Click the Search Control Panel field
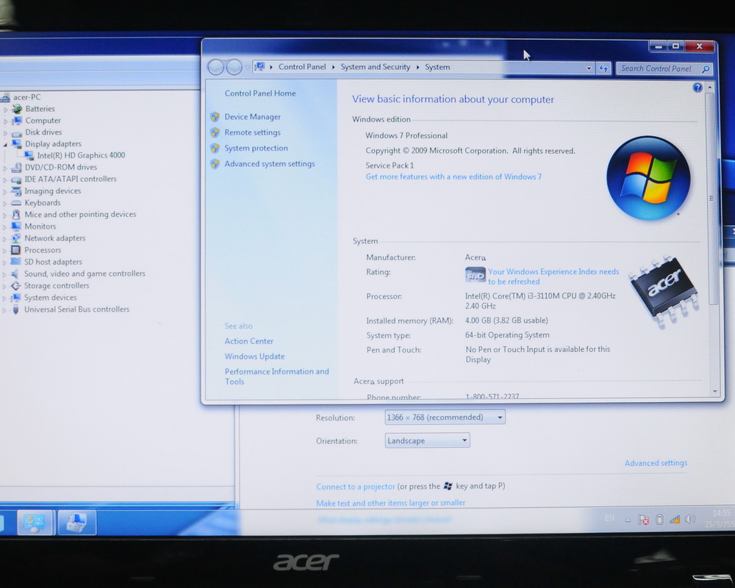Viewport: 735px width, 588px height. (x=664, y=69)
